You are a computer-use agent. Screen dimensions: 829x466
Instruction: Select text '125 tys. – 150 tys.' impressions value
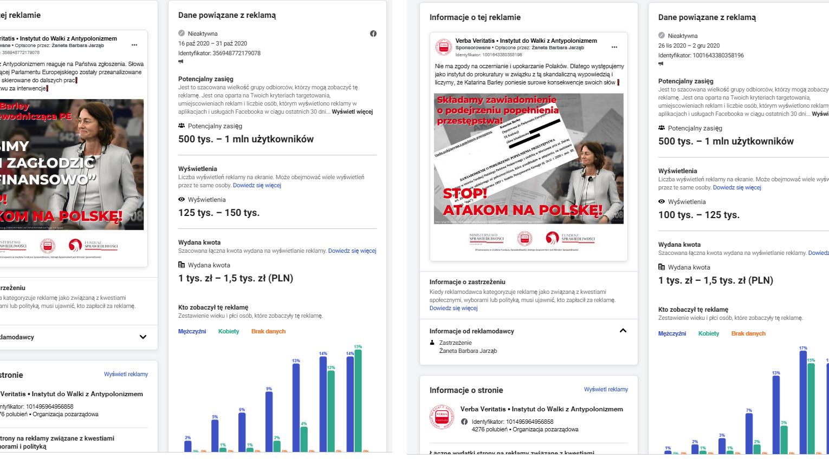point(219,213)
